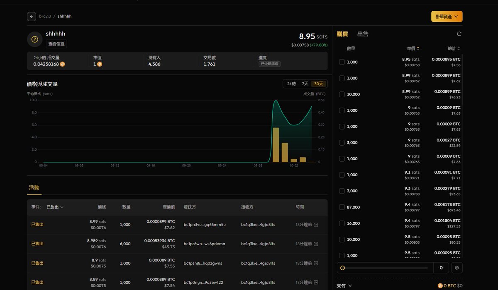Click sender address bc1pshj8...hq0zgwns

point(203,263)
